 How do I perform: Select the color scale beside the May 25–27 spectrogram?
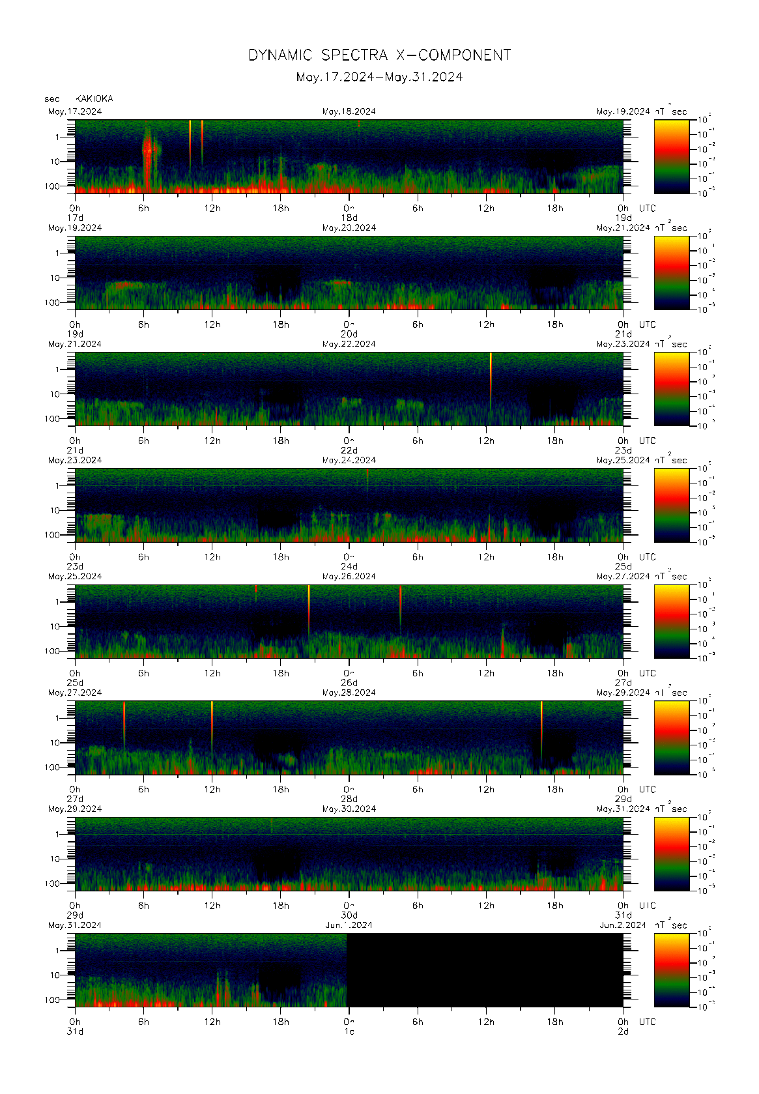672,622
